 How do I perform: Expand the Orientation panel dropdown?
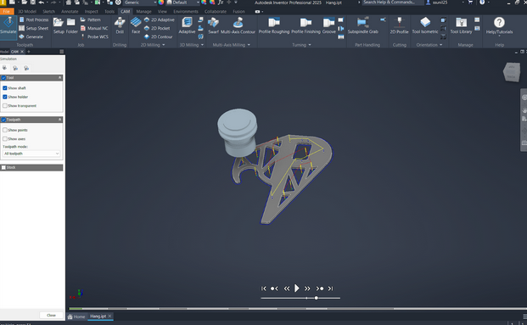coord(429,45)
